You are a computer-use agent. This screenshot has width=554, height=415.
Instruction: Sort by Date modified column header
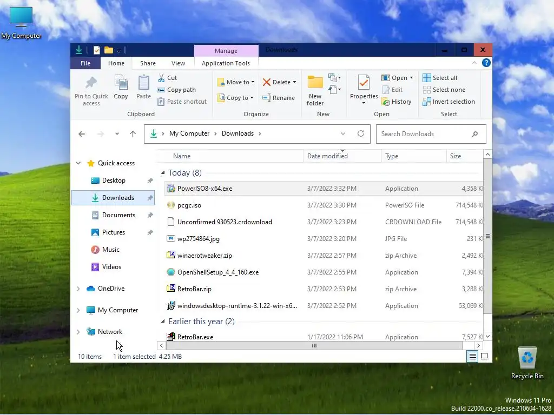tap(342, 156)
